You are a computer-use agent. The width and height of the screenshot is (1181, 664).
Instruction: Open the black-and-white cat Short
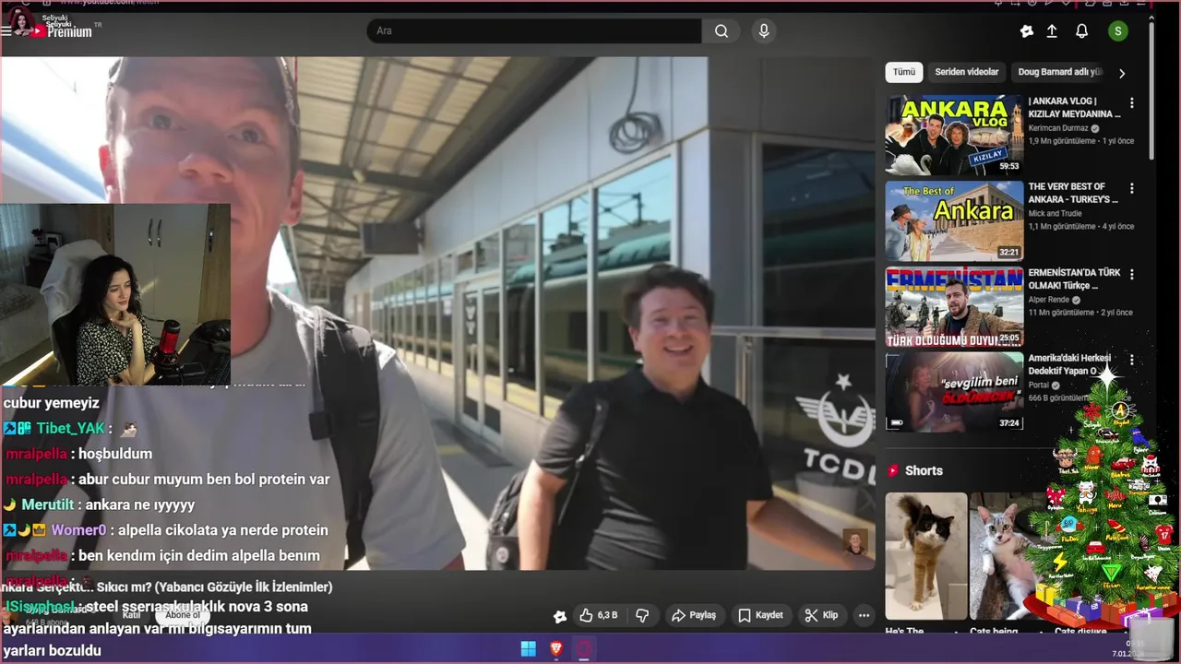(x=926, y=556)
